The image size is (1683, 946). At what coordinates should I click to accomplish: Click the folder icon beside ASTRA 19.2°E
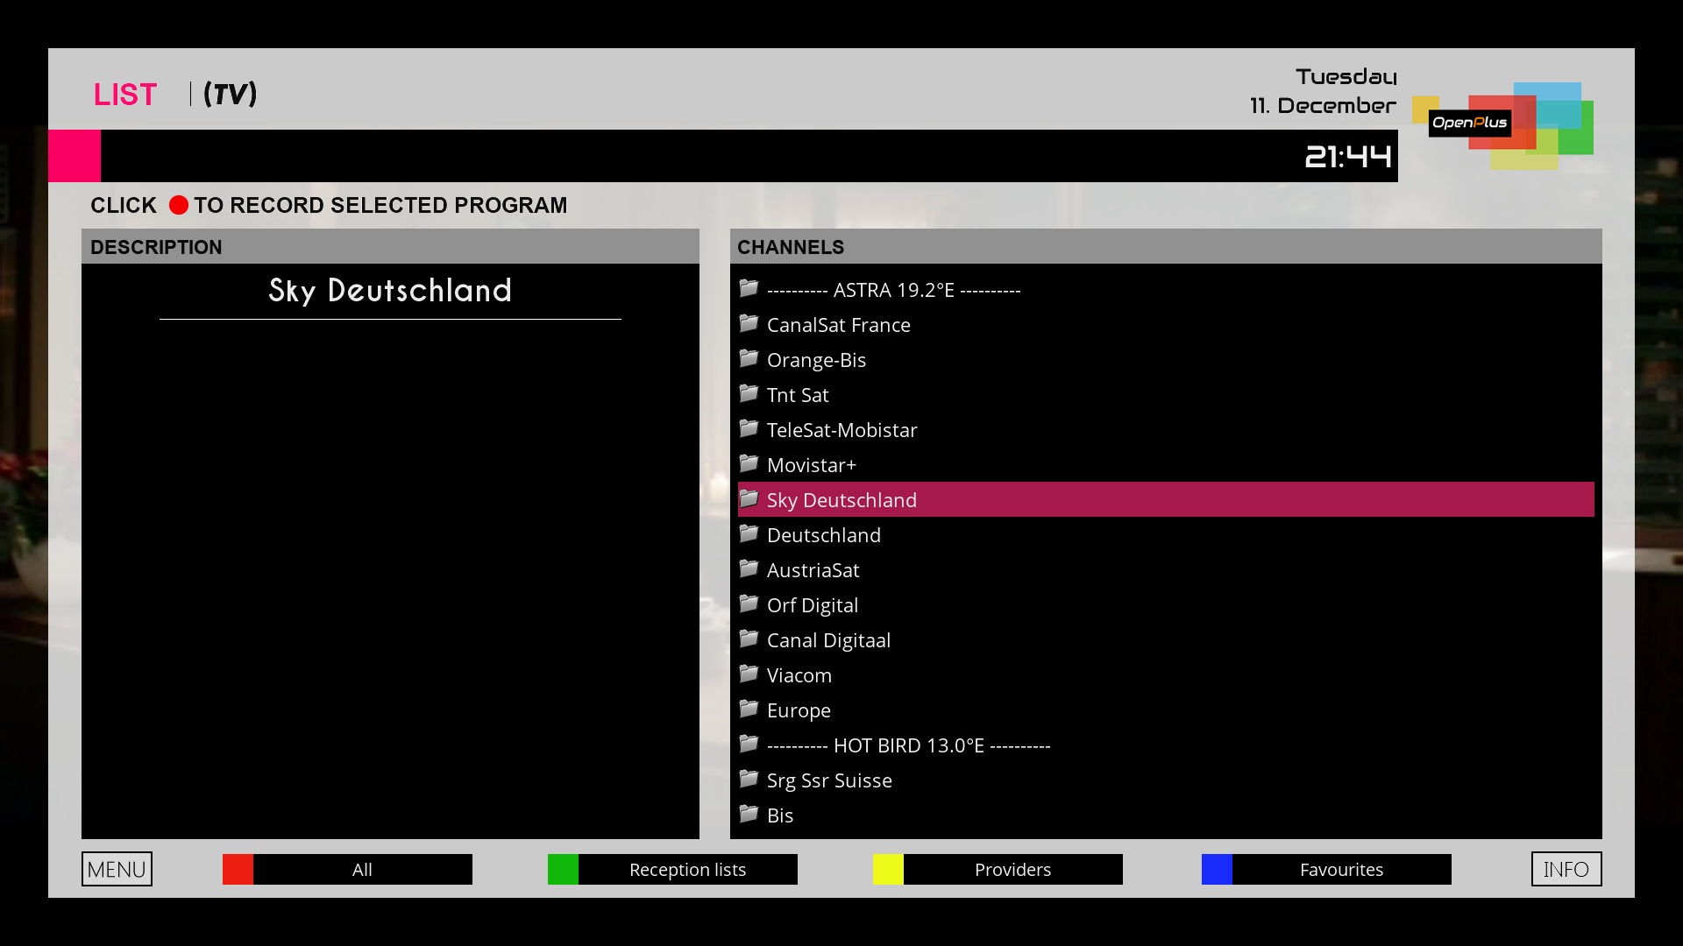[749, 288]
